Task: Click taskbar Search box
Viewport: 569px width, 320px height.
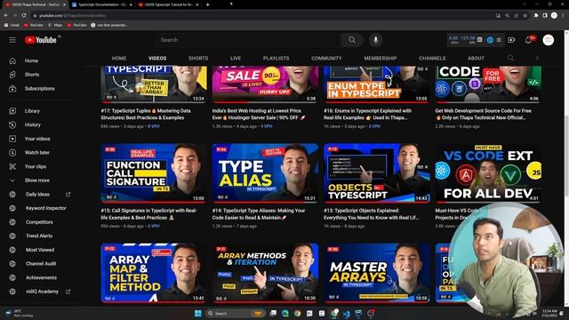Action: [235, 314]
